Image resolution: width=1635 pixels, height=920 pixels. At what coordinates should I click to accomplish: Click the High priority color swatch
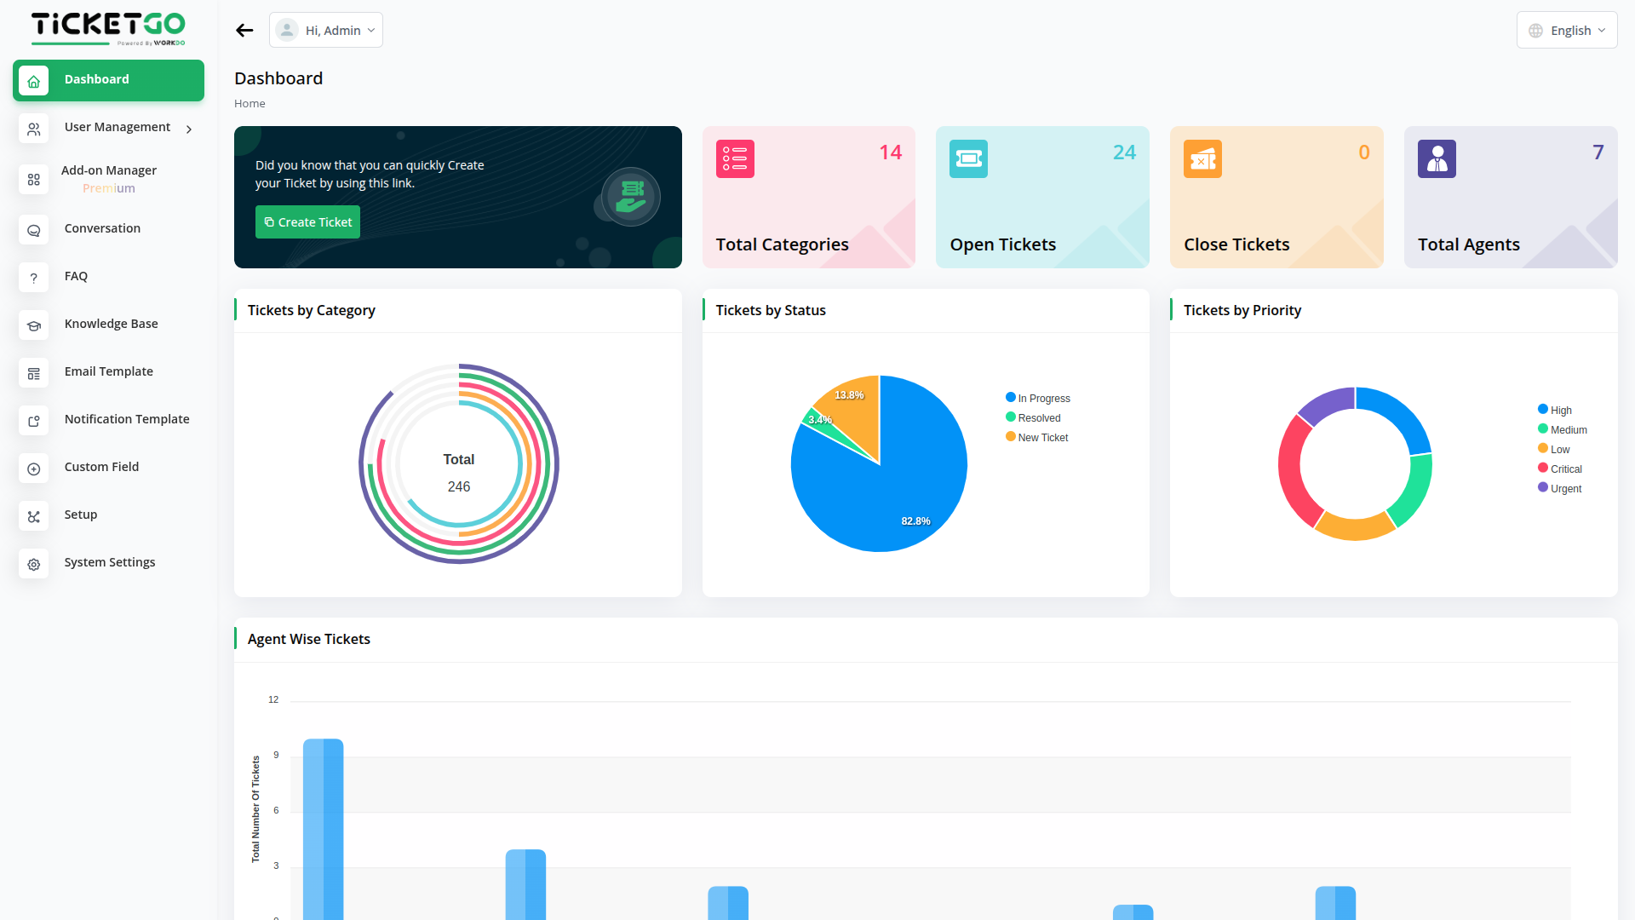(x=1542, y=409)
